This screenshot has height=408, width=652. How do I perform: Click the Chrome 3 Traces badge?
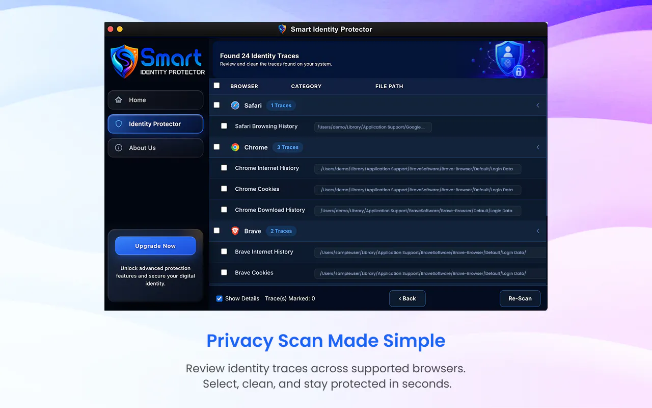(288, 147)
